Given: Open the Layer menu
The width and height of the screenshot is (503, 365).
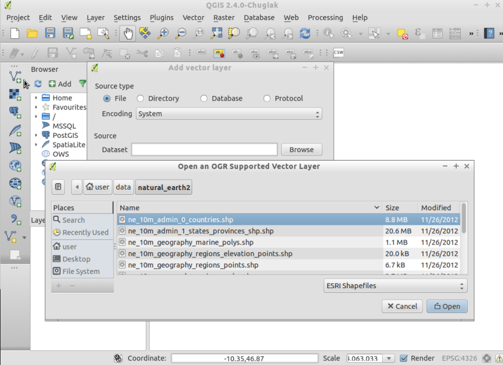Looking at the screenshot, I should point(96,18).
